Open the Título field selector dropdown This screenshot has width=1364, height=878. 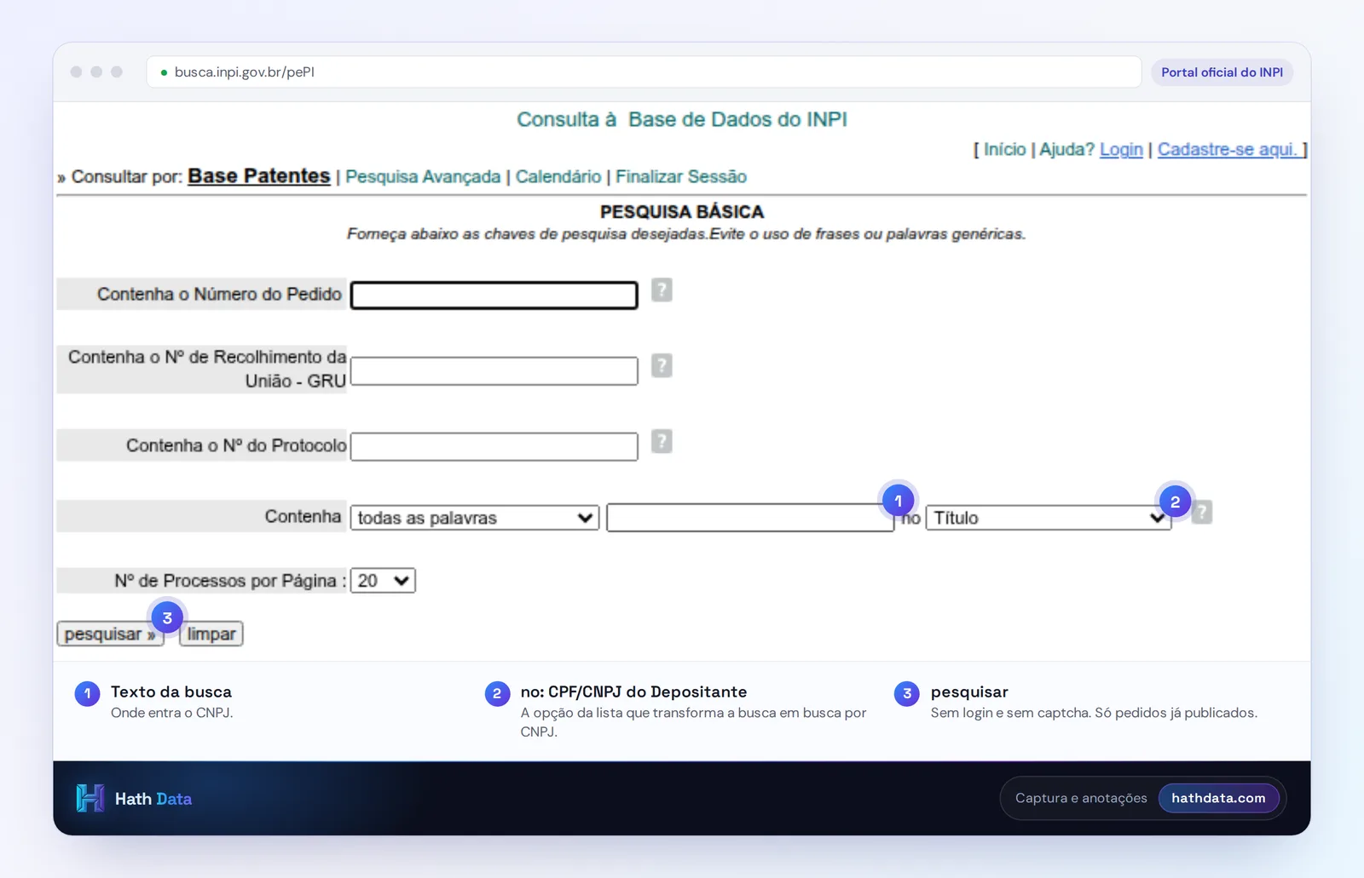click(1049, 518)
